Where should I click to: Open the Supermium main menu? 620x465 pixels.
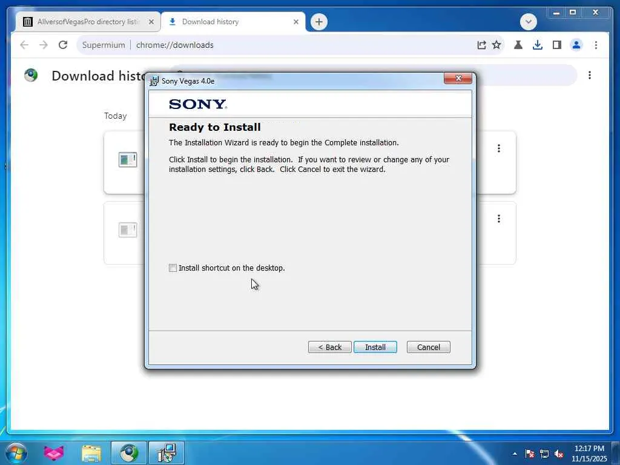(596, 45)
